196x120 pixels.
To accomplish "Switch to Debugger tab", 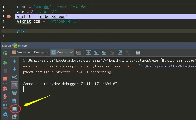I will (41, 52).
